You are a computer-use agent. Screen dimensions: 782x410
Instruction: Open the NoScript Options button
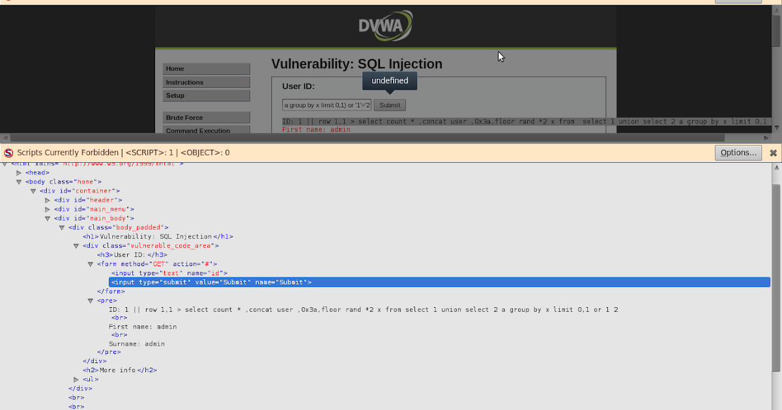tap(738, 153)
